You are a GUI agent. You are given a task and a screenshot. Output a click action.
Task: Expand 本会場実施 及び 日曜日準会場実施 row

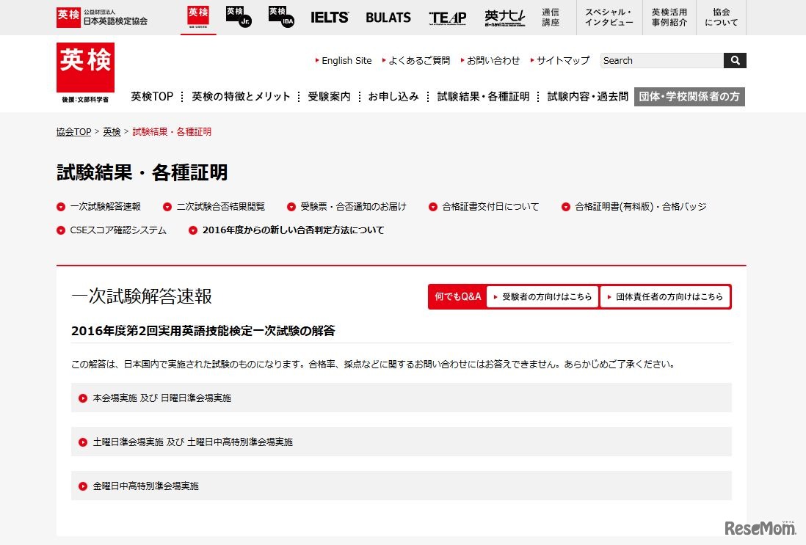coord(402,398)
